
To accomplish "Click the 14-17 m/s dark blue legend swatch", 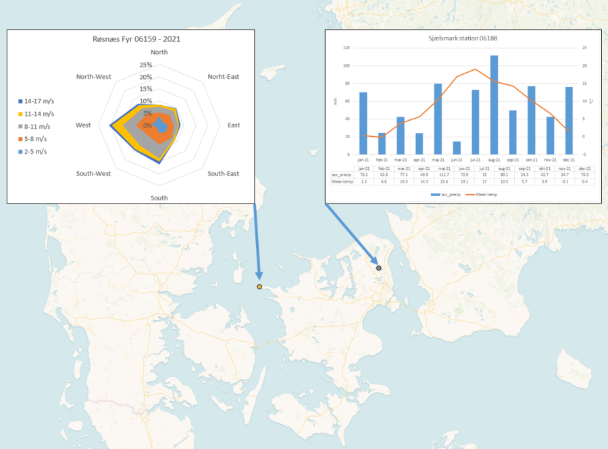I will click(x=20, y=101).
